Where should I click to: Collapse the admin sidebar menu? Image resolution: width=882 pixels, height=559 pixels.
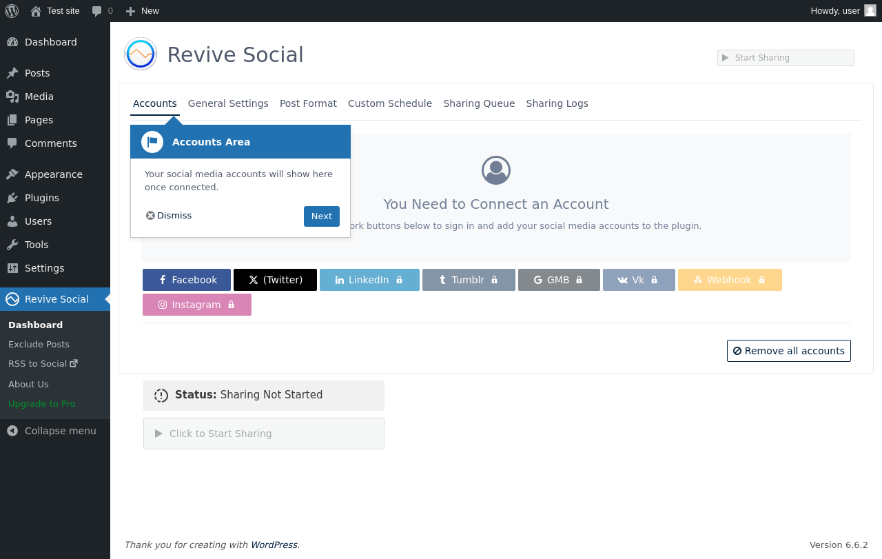pyautogui.click(x=52, y=431)
